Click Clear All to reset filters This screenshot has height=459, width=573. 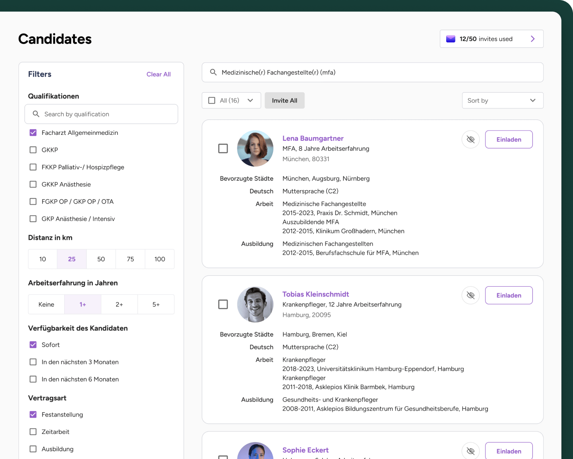pyautogui.click(x=158, y=74)
